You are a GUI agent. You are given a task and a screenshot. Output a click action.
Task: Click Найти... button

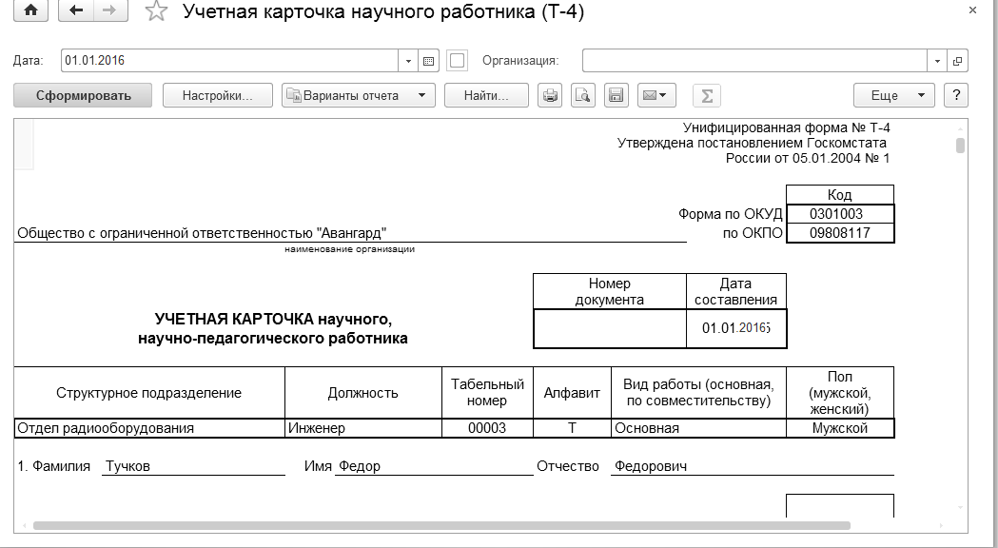pos(486,95)
